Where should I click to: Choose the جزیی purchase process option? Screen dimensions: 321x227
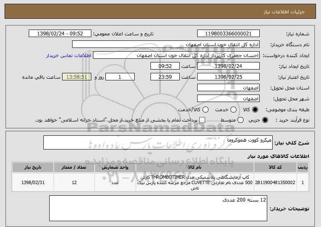265,120
